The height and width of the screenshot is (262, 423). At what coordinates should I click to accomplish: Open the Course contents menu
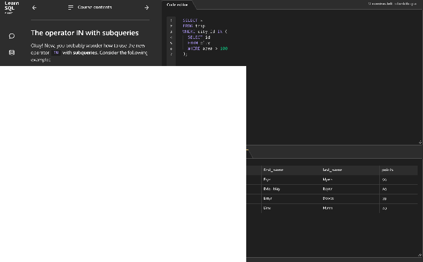click(x=95, y=7)
